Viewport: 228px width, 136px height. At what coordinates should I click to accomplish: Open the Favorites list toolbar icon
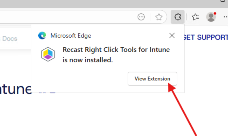(196, 17)
